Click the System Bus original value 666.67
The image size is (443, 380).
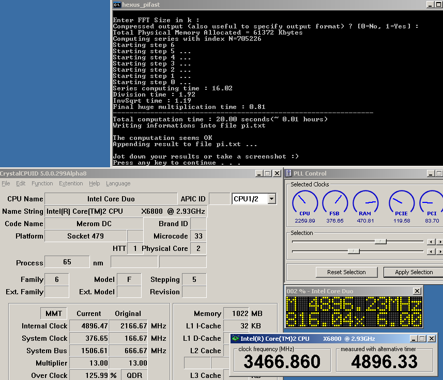[x=128, y=351]
